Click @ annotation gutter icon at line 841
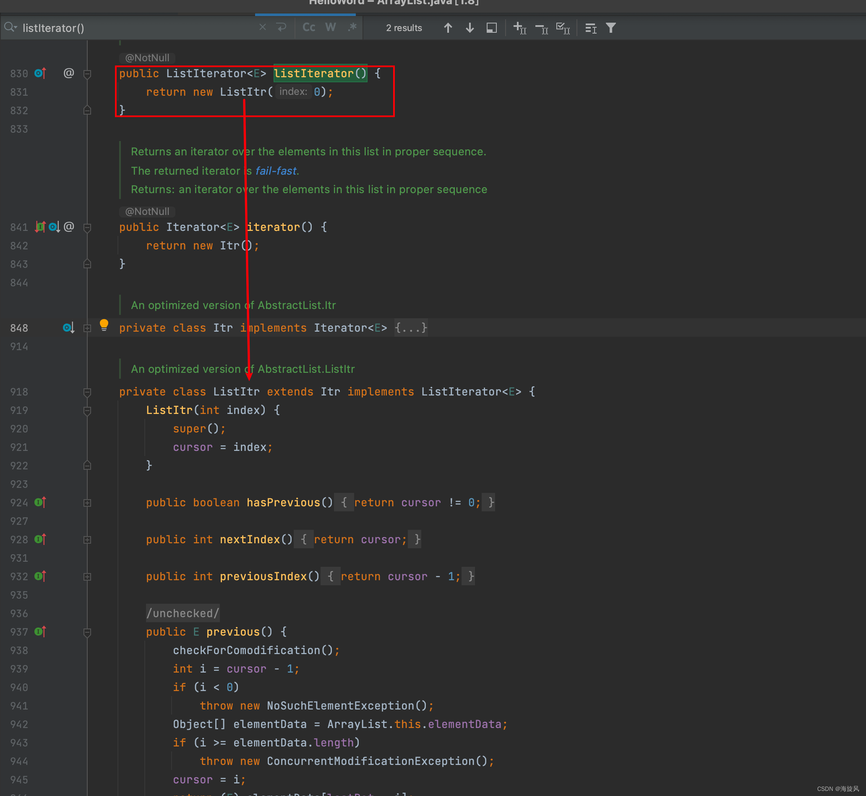866x796 pixels. pyautogui.click(x=69, y=227)
